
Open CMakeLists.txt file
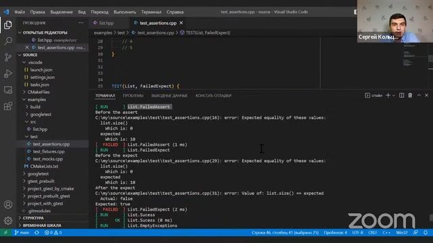pos(44,167)
